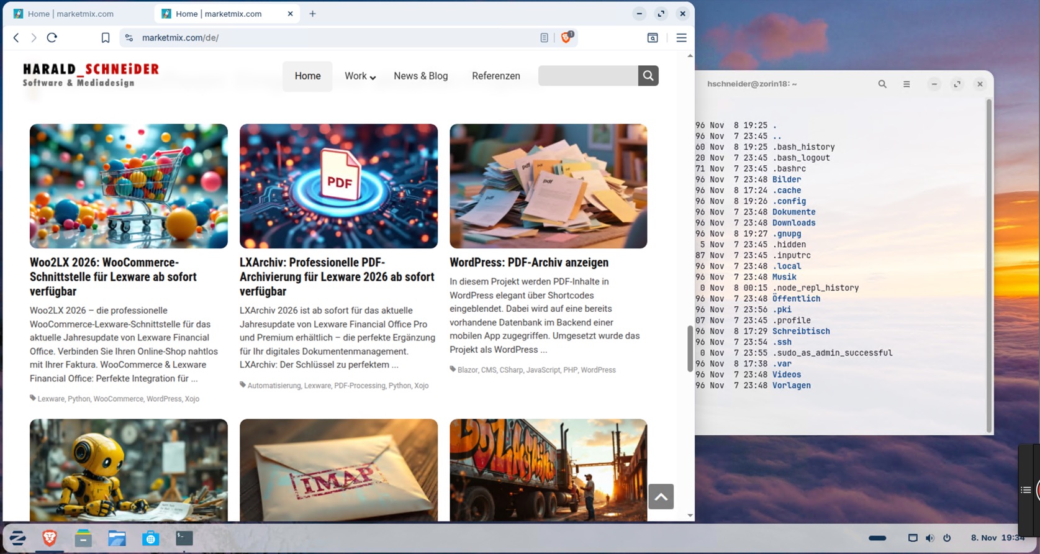Expand the Work dropdown menu
1040x554 pixels.
point(360,76)
